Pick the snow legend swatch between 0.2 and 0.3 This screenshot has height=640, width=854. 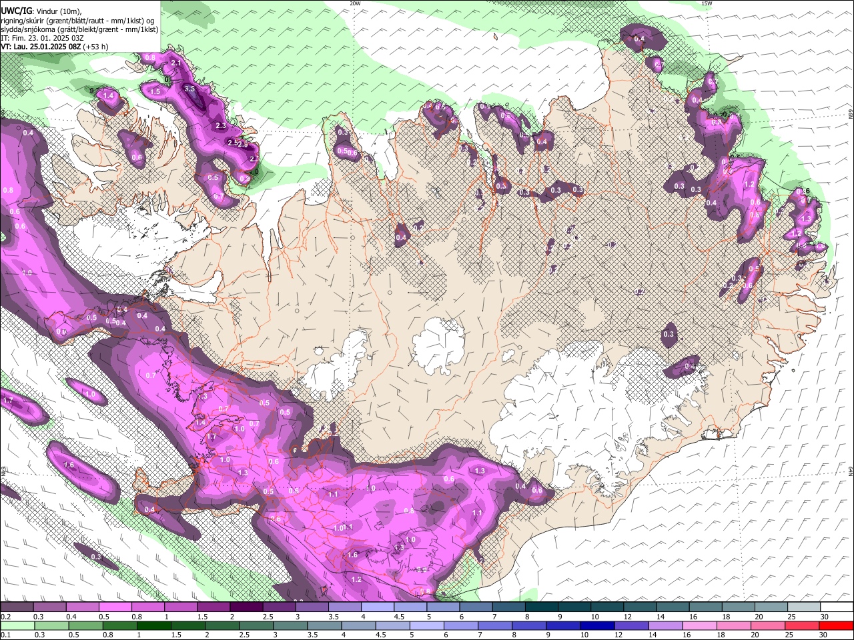[17, 607]
